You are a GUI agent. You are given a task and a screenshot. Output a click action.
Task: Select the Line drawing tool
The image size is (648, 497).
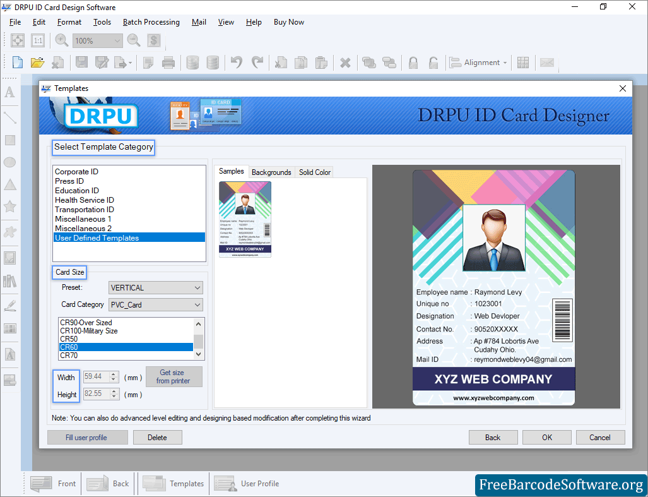coord(10,118)
